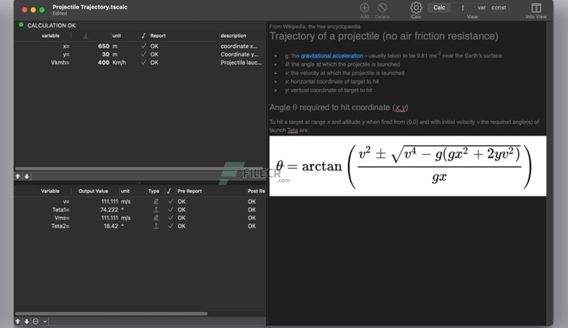The width and height of the screenshot is (568, 328).
Task: Open the gravitational acceleration link
Action: [x=332, y=56]
